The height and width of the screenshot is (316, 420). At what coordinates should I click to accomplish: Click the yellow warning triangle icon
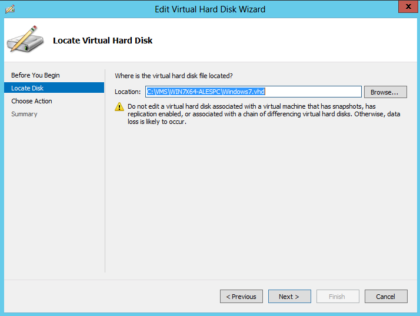click(119, 107)
